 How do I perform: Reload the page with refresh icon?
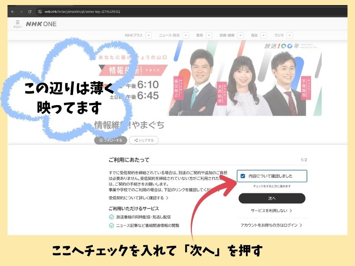[x=30, y=11]
